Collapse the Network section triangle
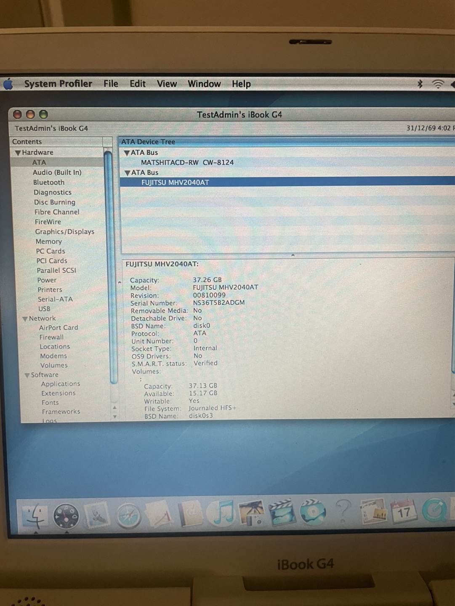The height and width of the screenshot is (606, 455). pyautogui.click(x=25, y=319)
